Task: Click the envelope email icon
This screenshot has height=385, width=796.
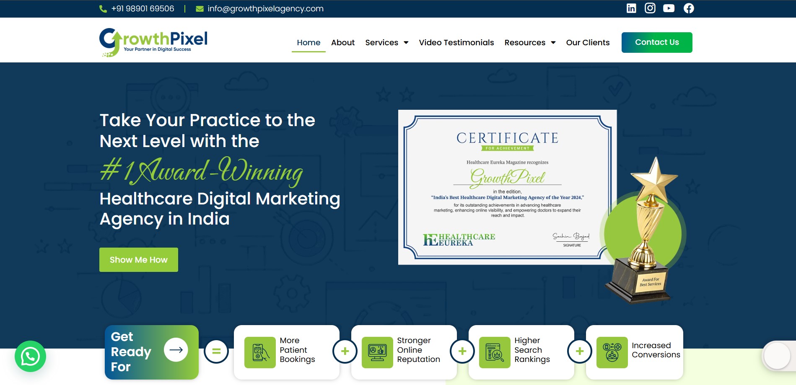Action: 200,9
